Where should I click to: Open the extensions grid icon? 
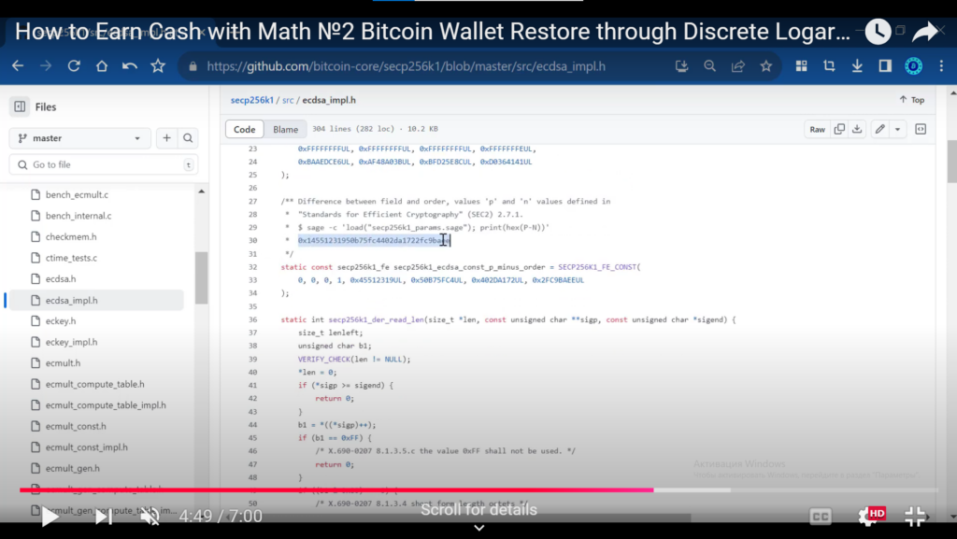click(801, 65)
